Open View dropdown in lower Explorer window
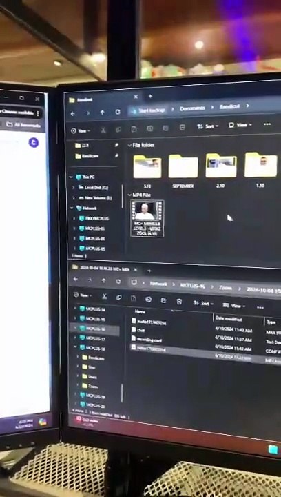Screen dimensions: 281x497 coord(234,306)
